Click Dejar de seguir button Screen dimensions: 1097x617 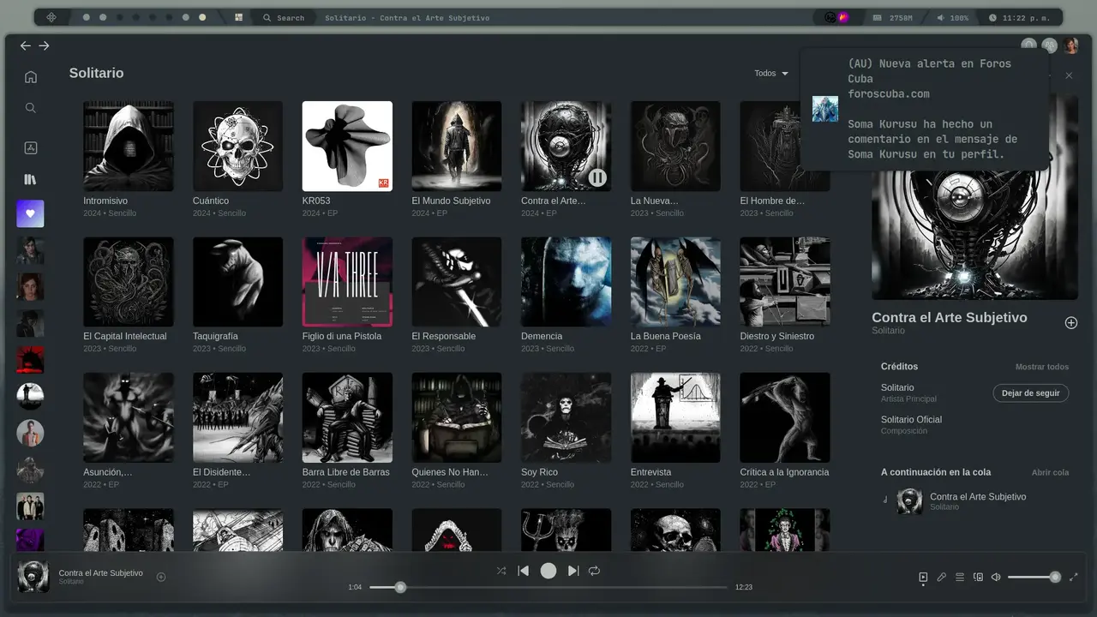coord(1031,393)
